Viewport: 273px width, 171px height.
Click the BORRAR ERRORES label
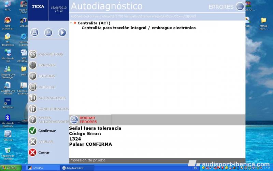(x=88, y=120)
